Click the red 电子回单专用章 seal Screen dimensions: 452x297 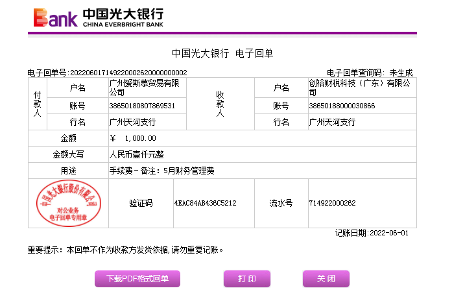click(x=69, y=203)
